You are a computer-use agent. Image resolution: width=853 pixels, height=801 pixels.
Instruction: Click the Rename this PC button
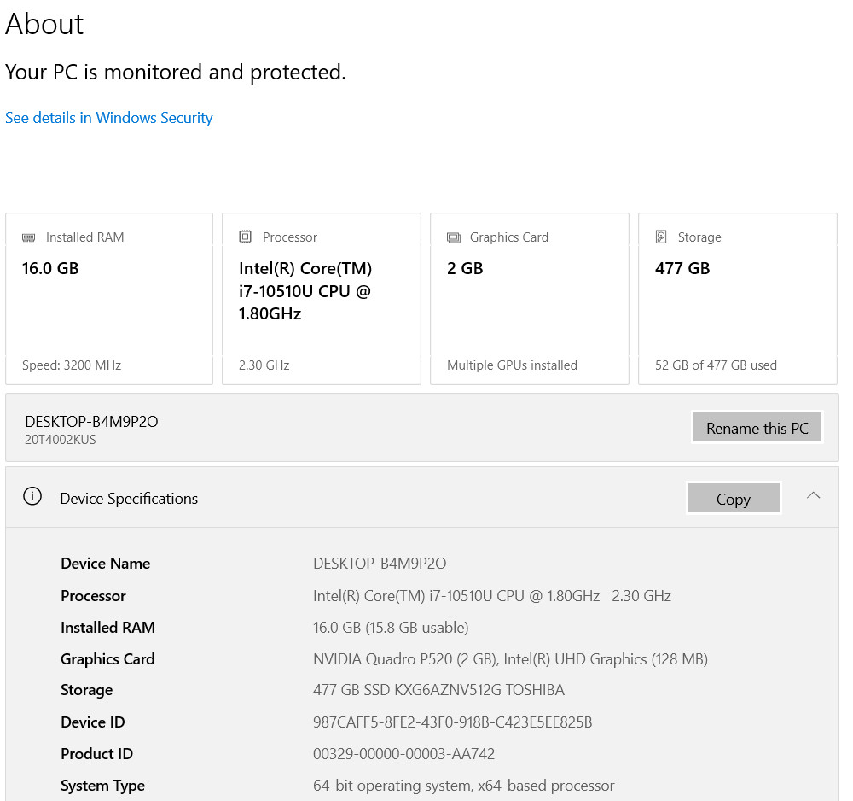757,428
